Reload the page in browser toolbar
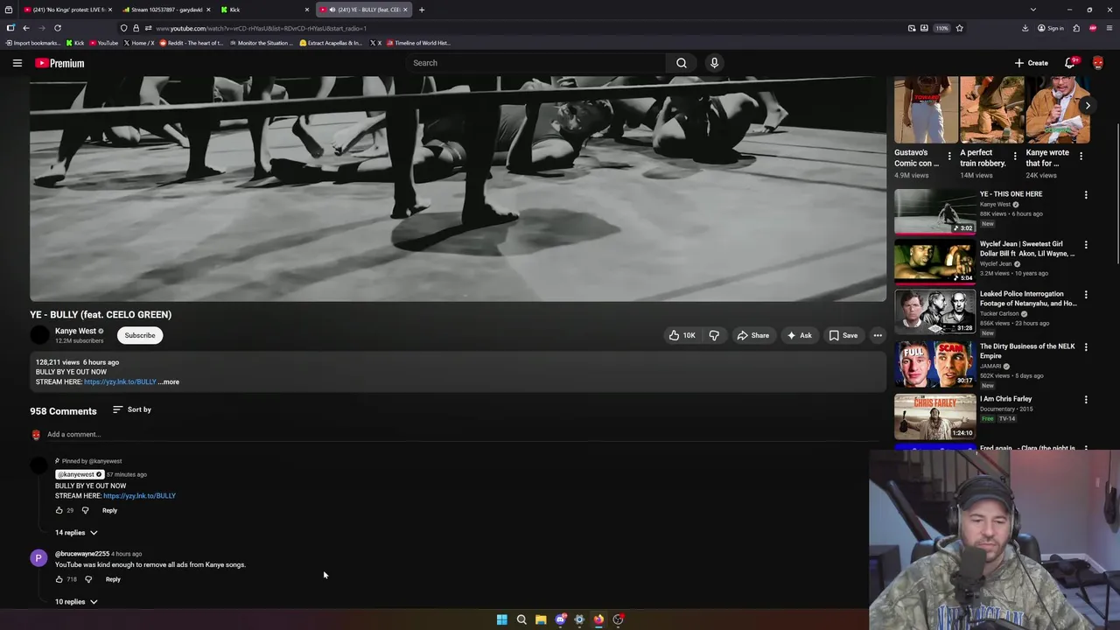The height and width of the screenshot is (630, 1120). click(58, 28)
